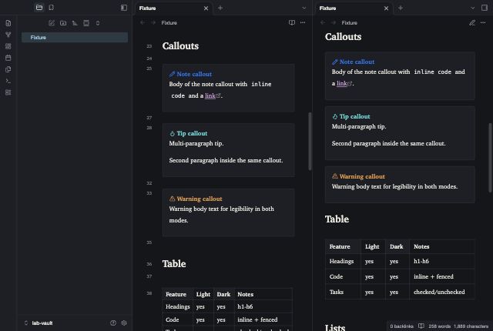
Task: Show the file explorer sidebar tab
Action: pos(39,8)
